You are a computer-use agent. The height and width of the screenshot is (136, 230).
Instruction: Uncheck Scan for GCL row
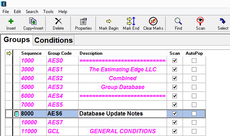pyautogui.click(x=174, y=131)
